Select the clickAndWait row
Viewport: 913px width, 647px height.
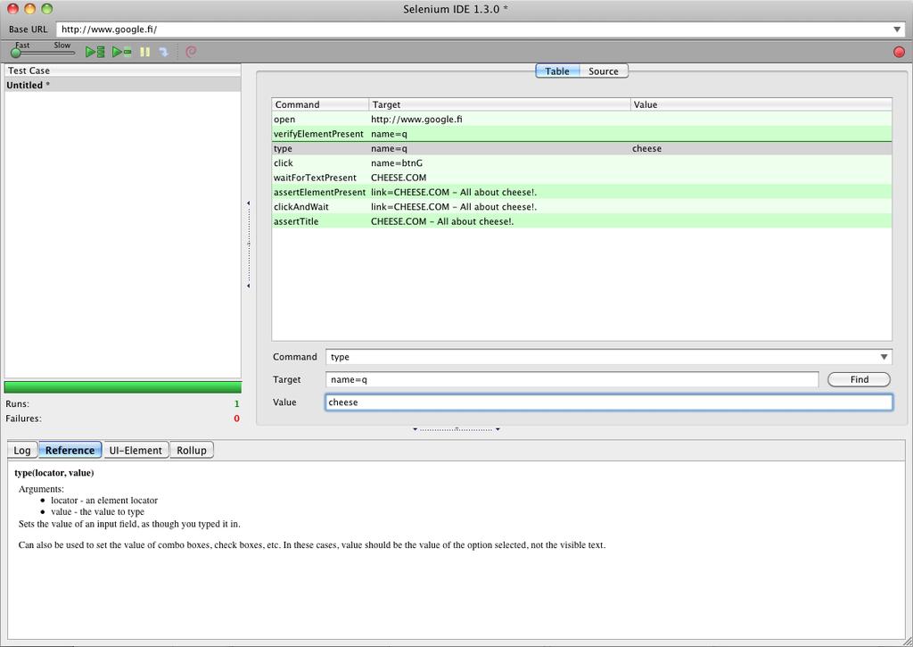click(581, 206)
